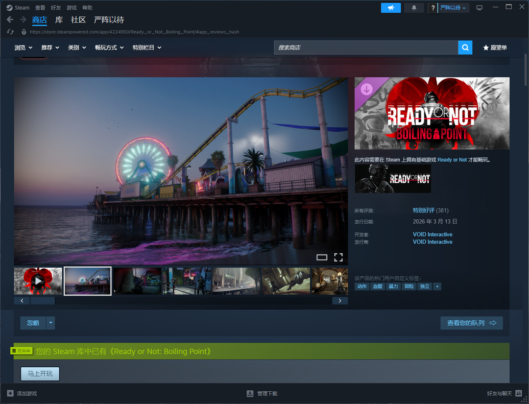529x404 pixels.
Task: Go back with the back arrow
Action: pyautogui.click(x=10, y=20)
